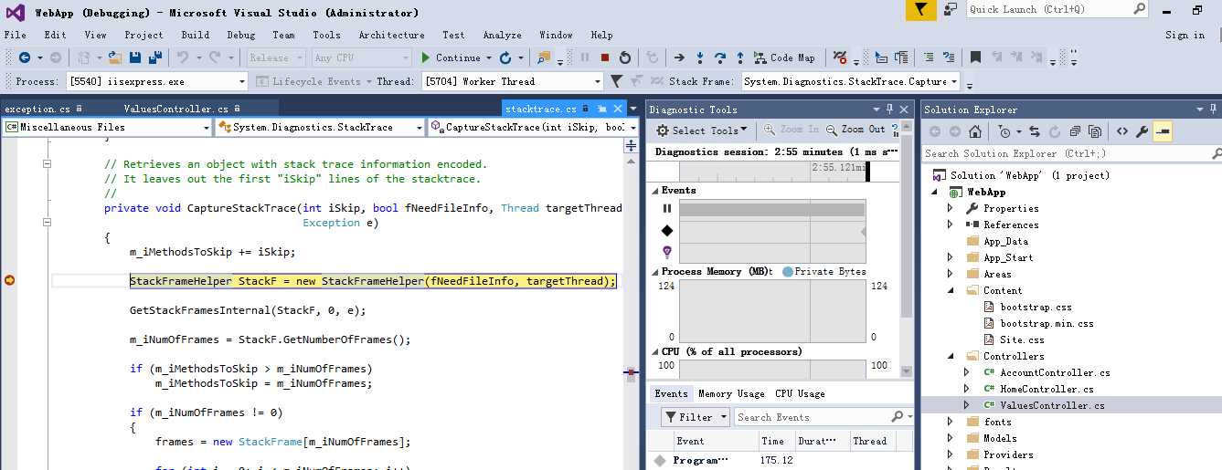Stop debugging with the red square

point(605,57)
